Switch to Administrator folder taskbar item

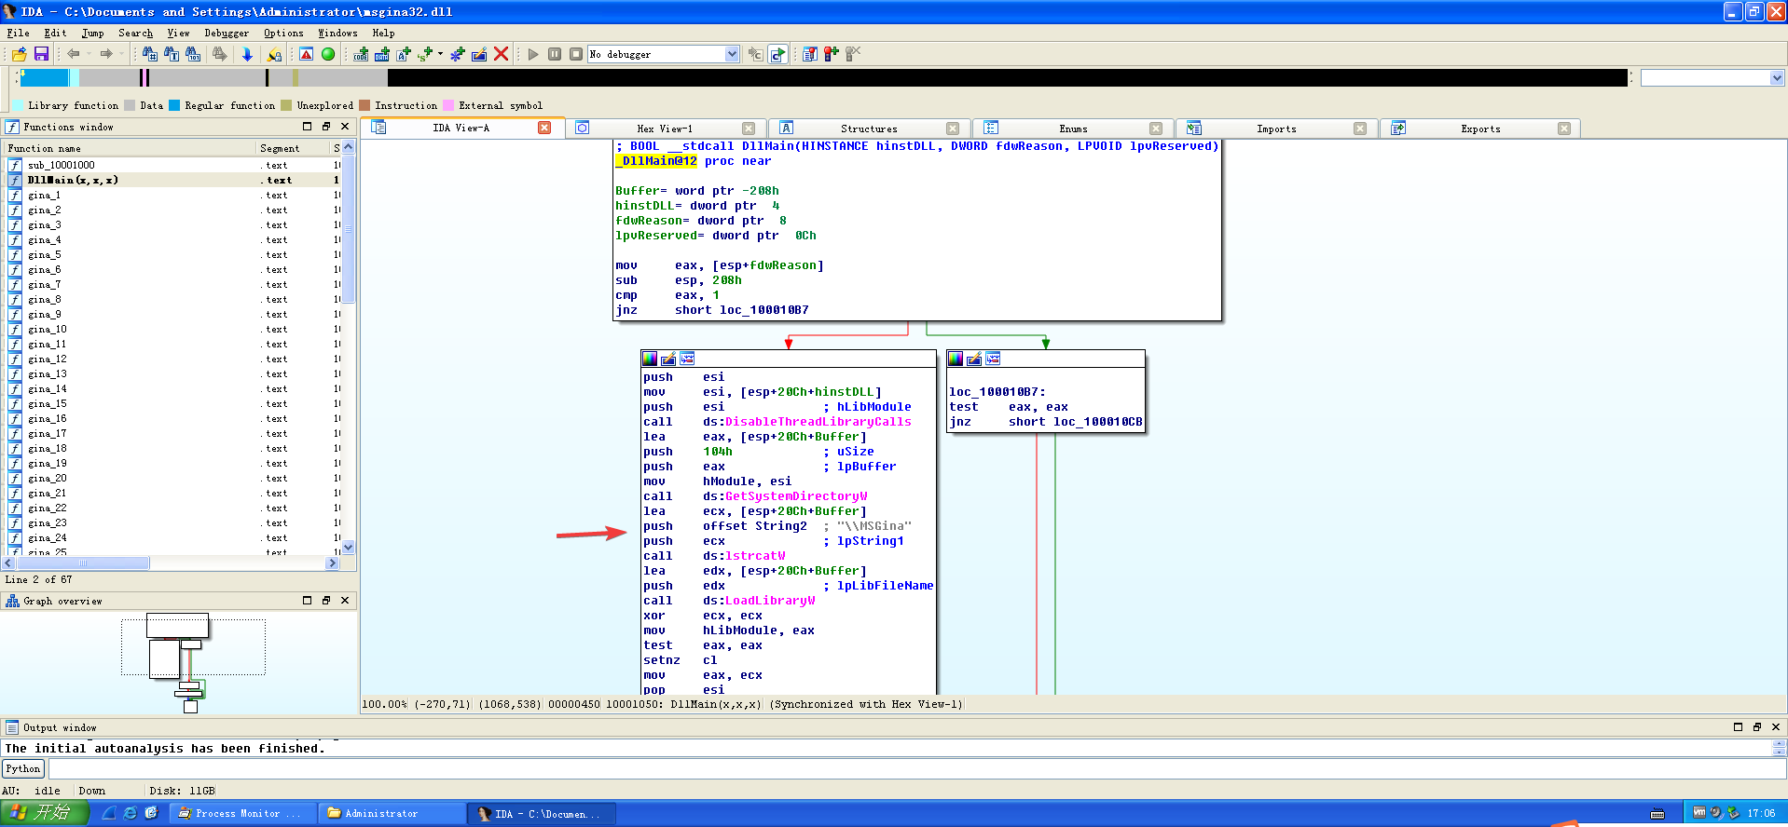[392, 813]
